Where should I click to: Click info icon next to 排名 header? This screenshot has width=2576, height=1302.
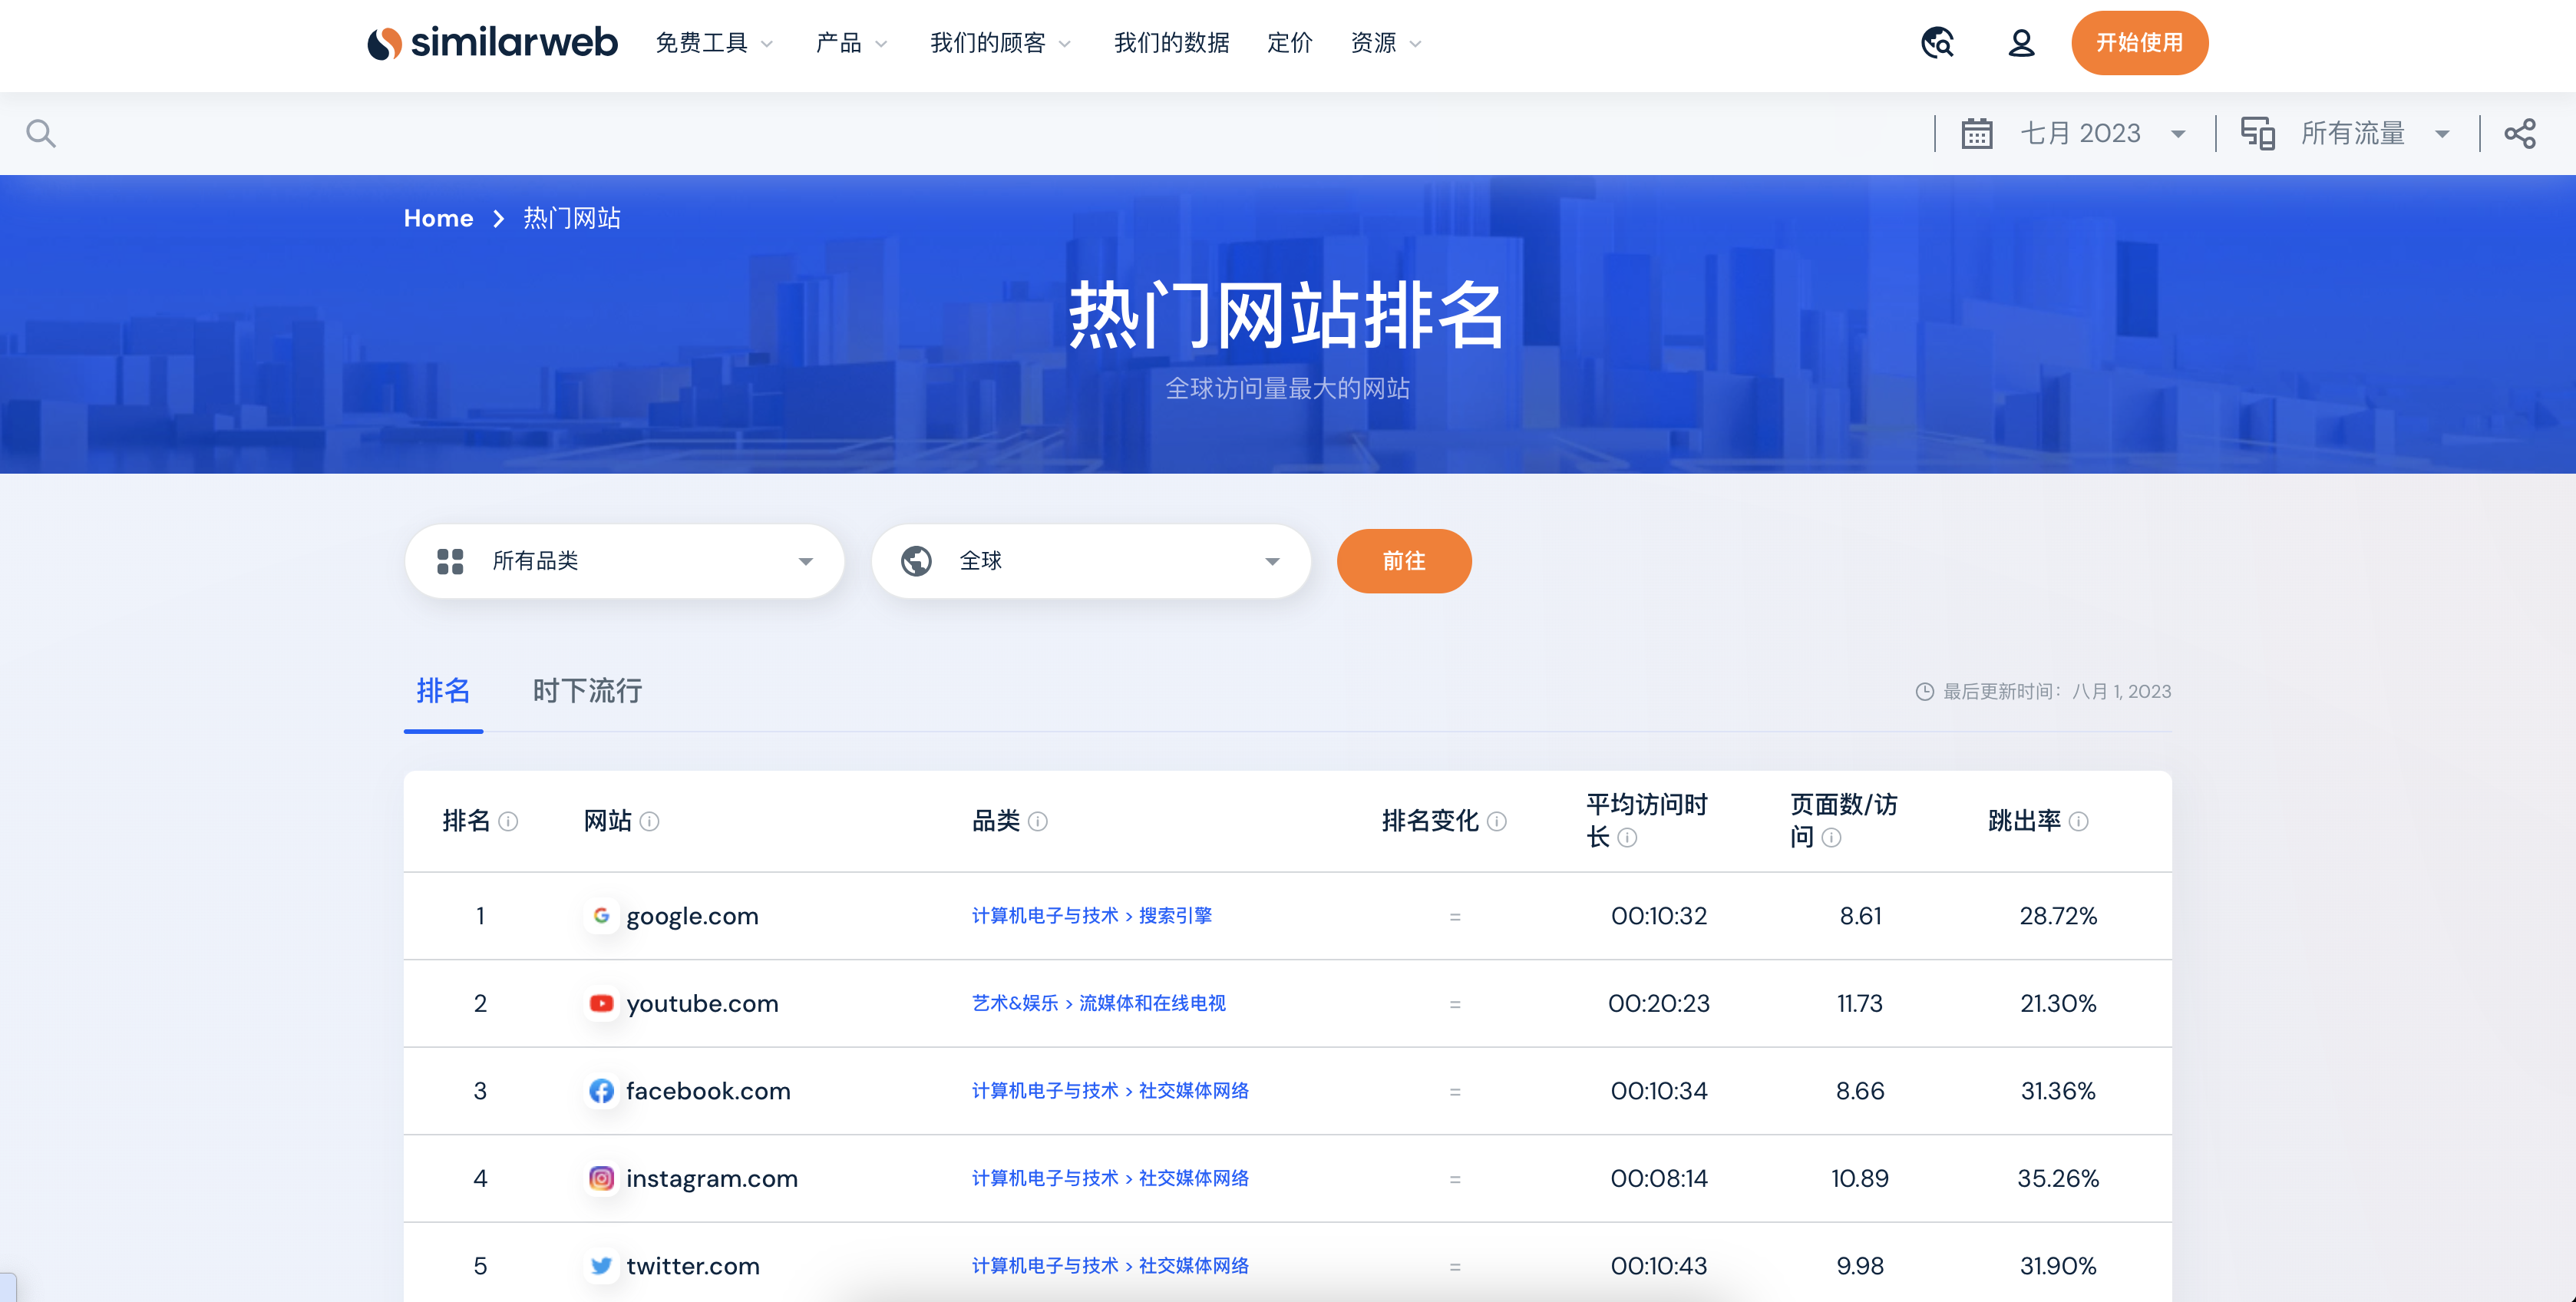[x=508, y=821]
